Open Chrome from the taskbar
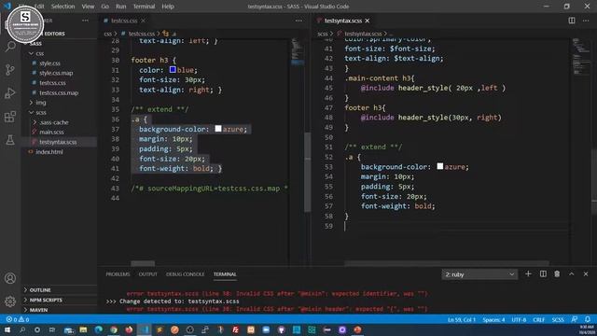Screen dimensions: 597x336 pyautogui.click(x=114, y=329)
